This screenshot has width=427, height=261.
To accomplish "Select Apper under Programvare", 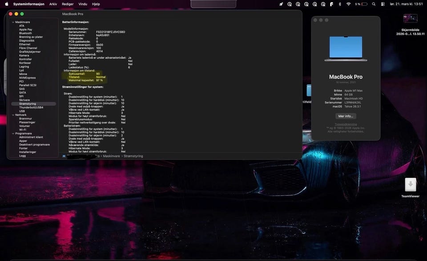I will (23, 141).
